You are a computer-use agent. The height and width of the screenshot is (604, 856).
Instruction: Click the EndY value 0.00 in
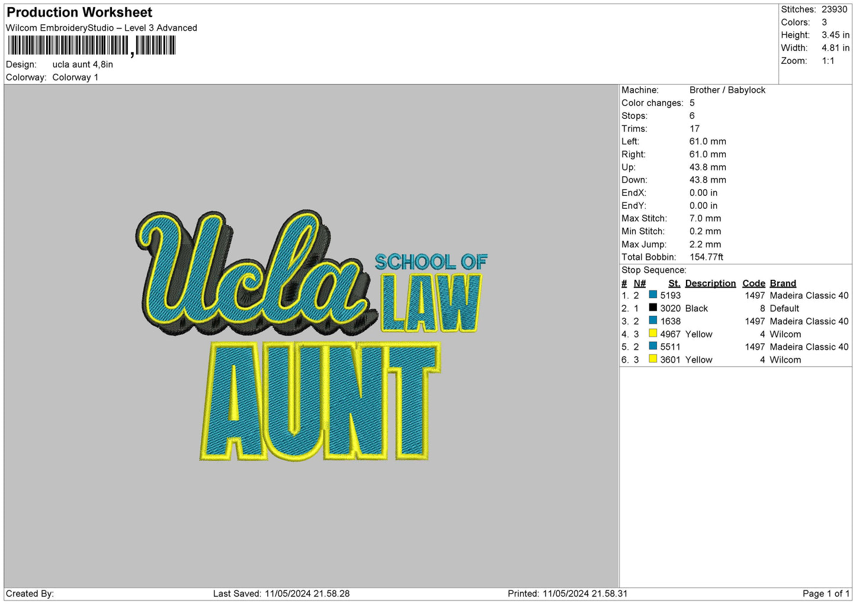click(x=703, y=206)
